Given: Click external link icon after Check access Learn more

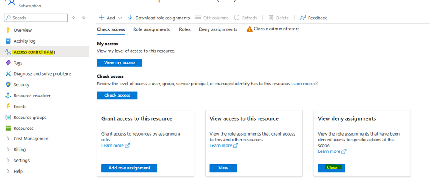Looking at the screenshot, I should click(x=316, y=84).
